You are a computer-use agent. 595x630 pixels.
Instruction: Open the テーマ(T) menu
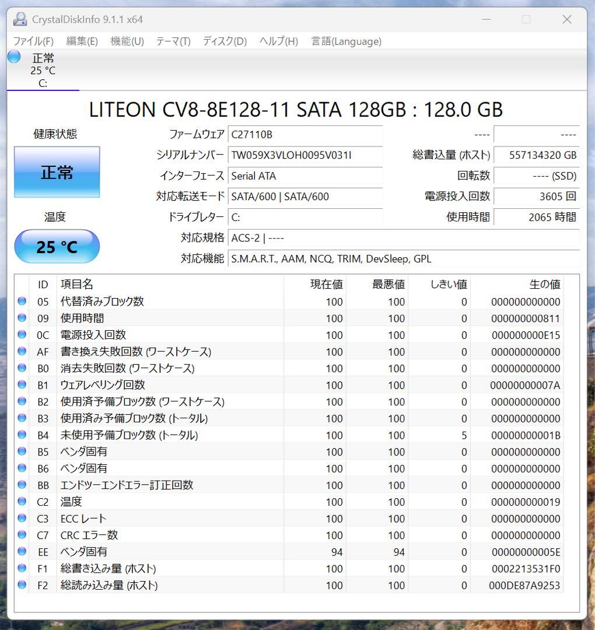(172, 41)
